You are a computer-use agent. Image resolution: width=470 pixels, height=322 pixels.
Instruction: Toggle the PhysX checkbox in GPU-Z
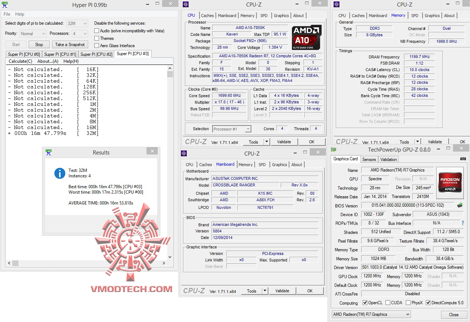click(x=408, y=303)
